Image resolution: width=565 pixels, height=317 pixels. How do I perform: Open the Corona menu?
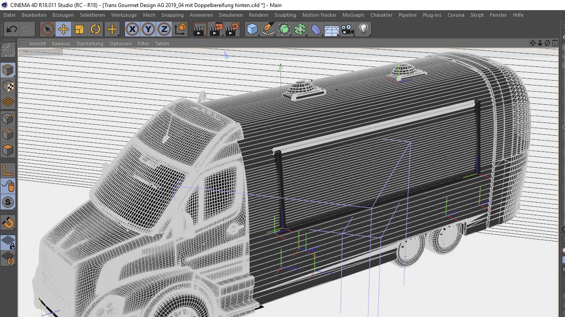click(x=456, y=15)
